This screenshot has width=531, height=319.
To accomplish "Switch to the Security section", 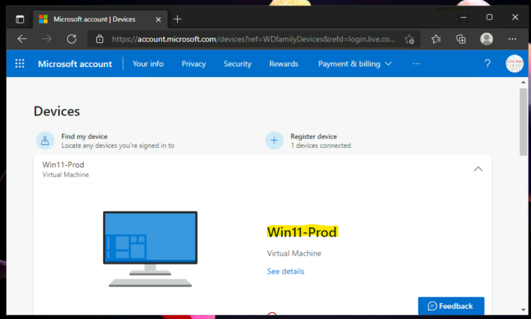I will tap(237, 64).
